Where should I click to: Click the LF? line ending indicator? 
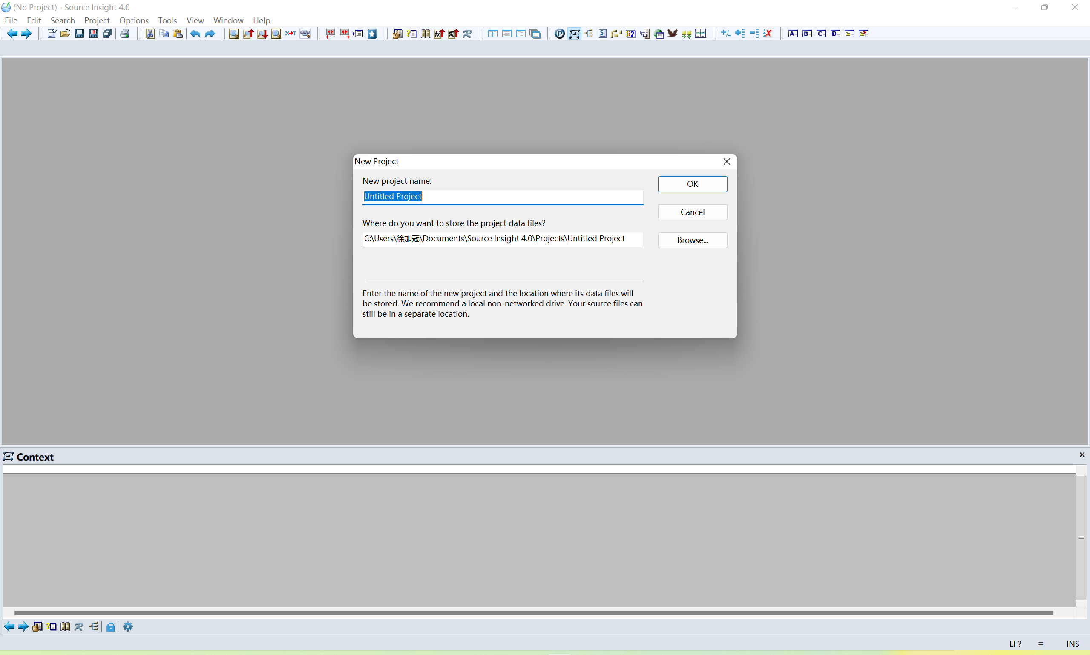point(1015,644)
